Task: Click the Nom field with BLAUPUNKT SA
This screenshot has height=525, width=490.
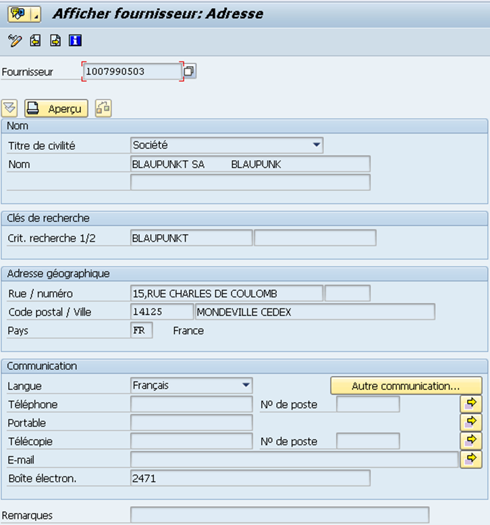Action: [x=250, y=164]
